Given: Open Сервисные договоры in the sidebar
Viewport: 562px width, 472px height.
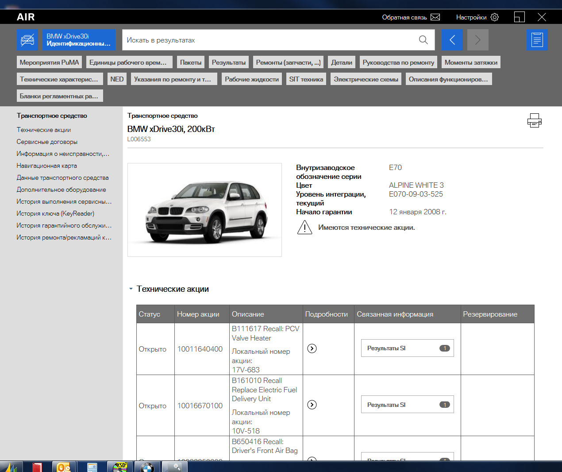Looking at the screenshot, I should (47, 142).
